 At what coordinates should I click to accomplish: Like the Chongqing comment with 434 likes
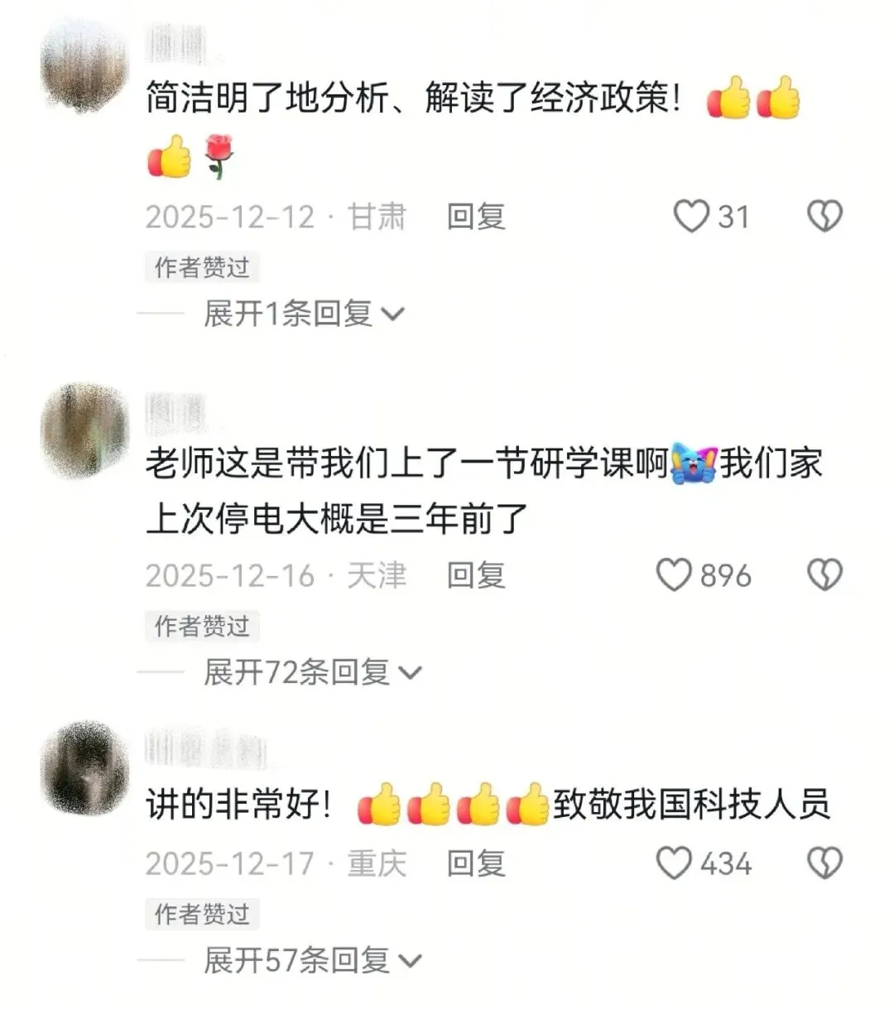(674, 863)
